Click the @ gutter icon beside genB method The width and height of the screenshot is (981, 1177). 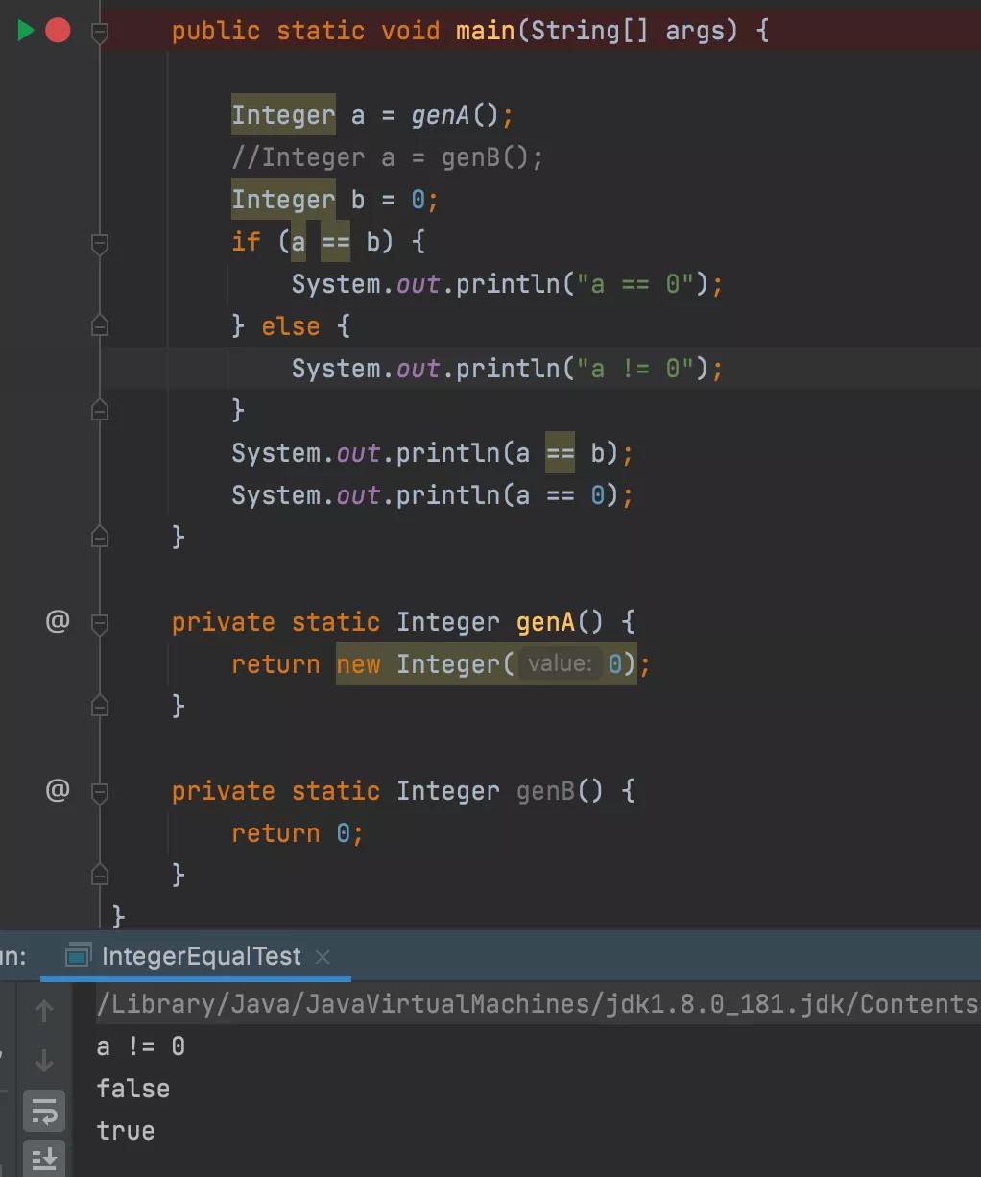58,790
